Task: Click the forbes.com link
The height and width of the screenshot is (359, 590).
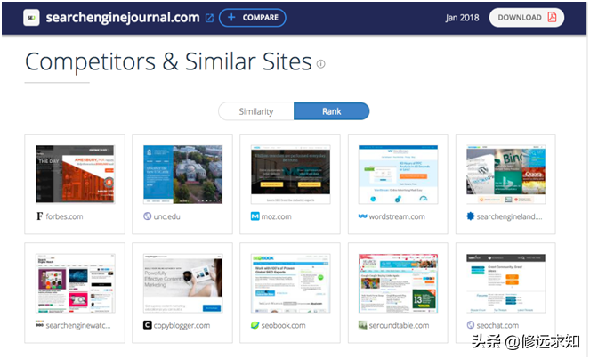Action: pos(64,216)
